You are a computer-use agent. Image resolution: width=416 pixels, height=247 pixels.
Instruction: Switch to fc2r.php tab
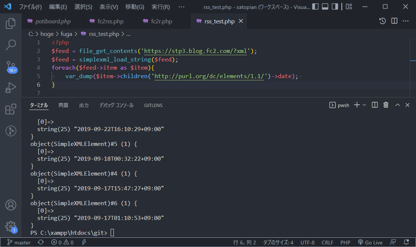point(161,21)
